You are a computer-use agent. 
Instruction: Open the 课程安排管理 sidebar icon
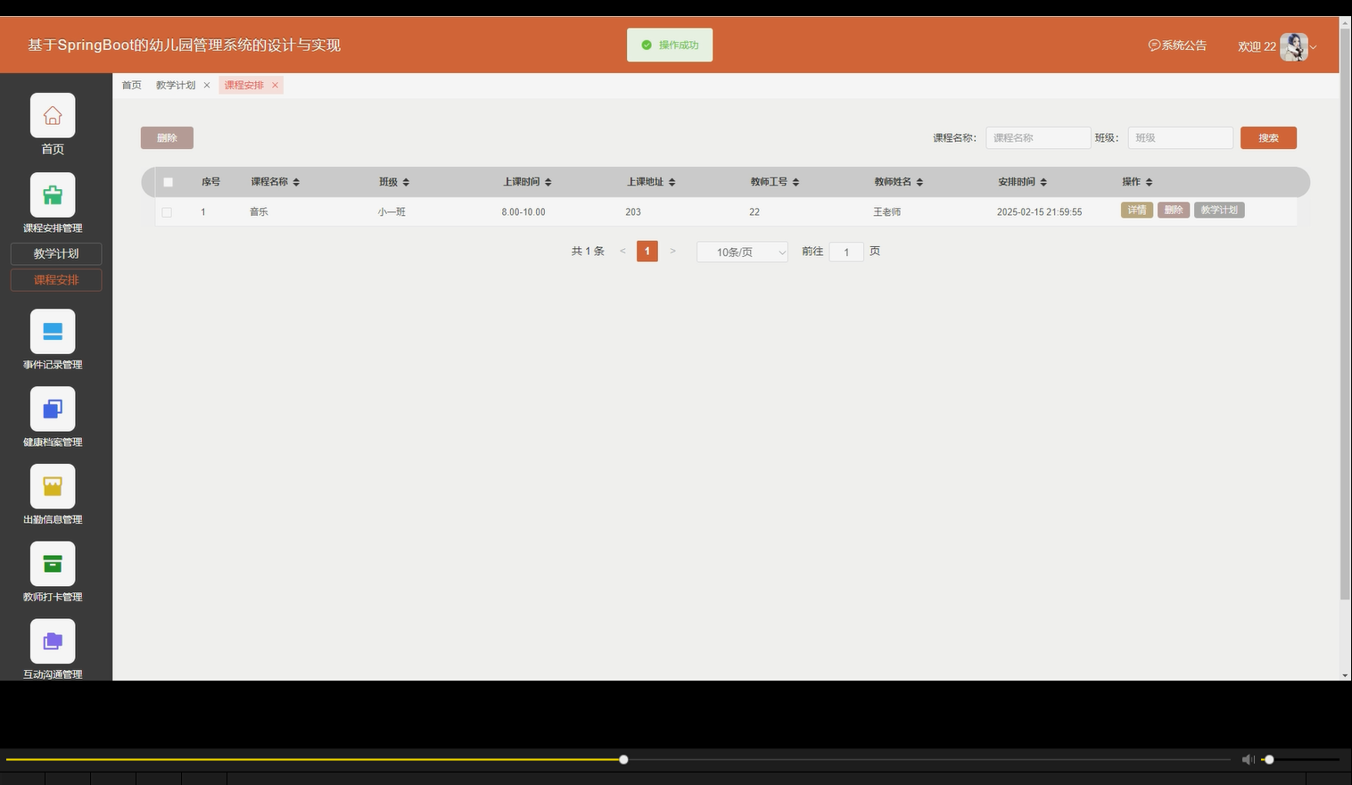pyautogui.click(x=53, y=194)
